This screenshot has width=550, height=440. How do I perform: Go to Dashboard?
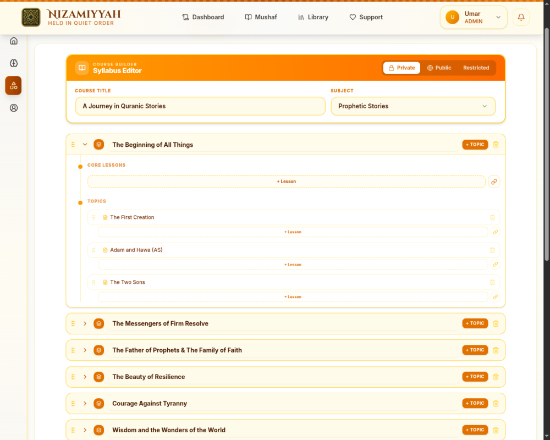203,17
